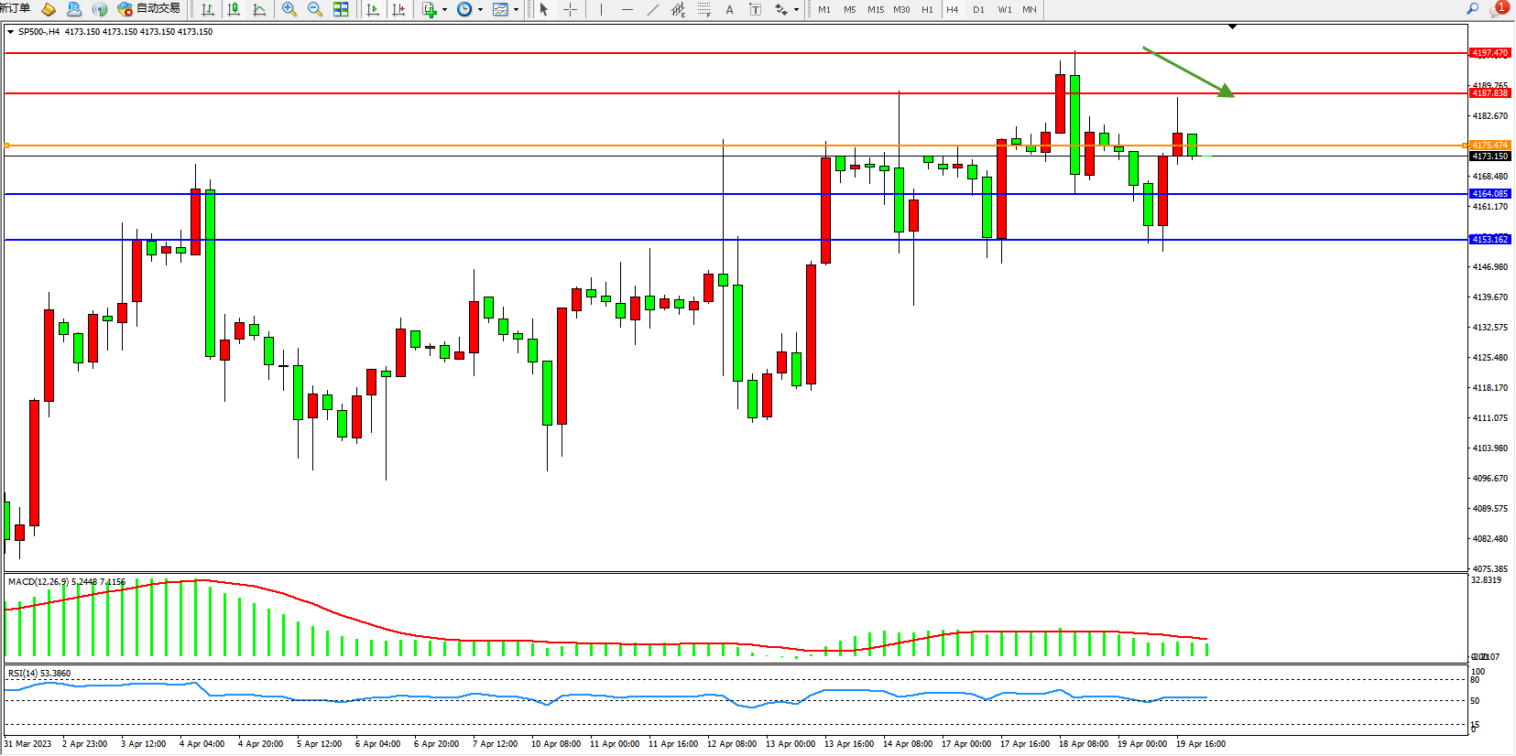
Task: Select the Crosshair cursor tool
Action: pos(570,9)
